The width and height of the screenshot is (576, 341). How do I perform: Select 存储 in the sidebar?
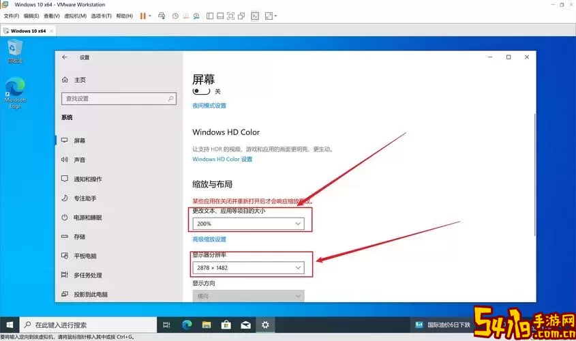click(x=119, y=237)
